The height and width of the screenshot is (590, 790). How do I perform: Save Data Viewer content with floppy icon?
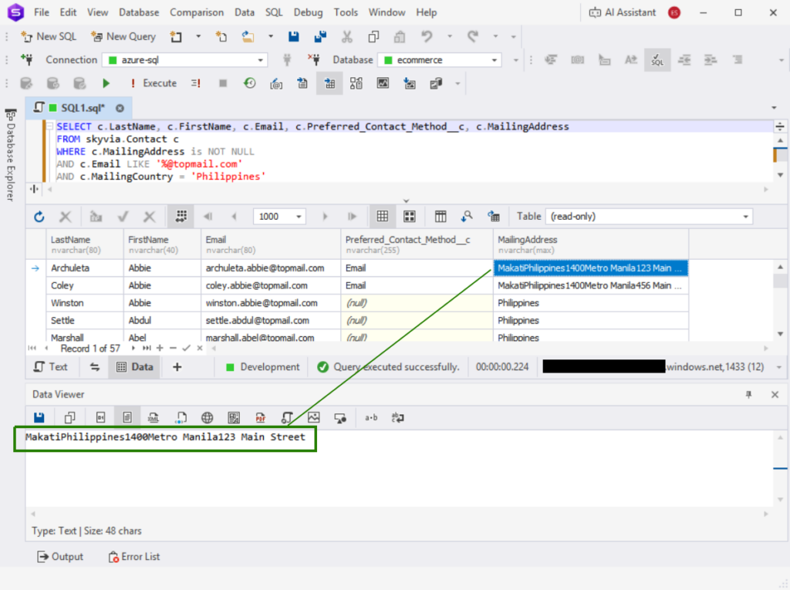39,418
